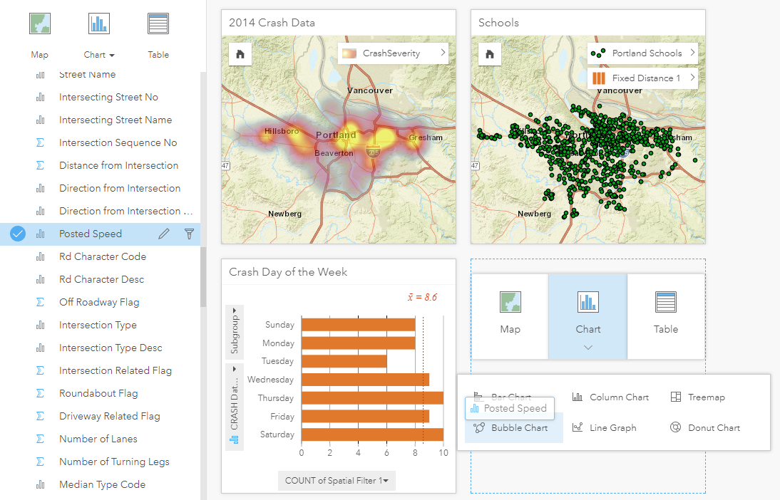Image resolution: width=780 pixels, height=500 pixels.
Task: Deselect the Posted Speed field checkmark
Action: (17, 234)
